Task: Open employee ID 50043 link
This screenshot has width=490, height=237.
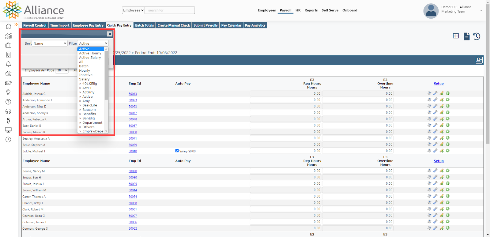Action: click(133, 94)
